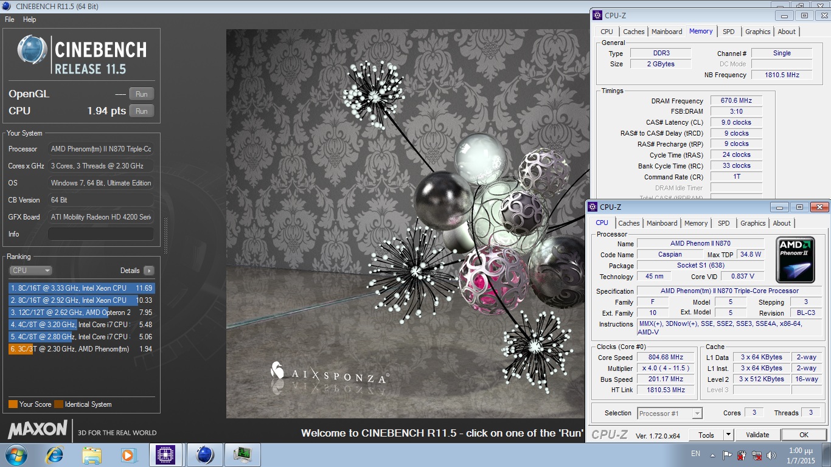Click the processor Name field AMD Phenom II N870
This screenshot has width=831, height=467.
[700, 243]
